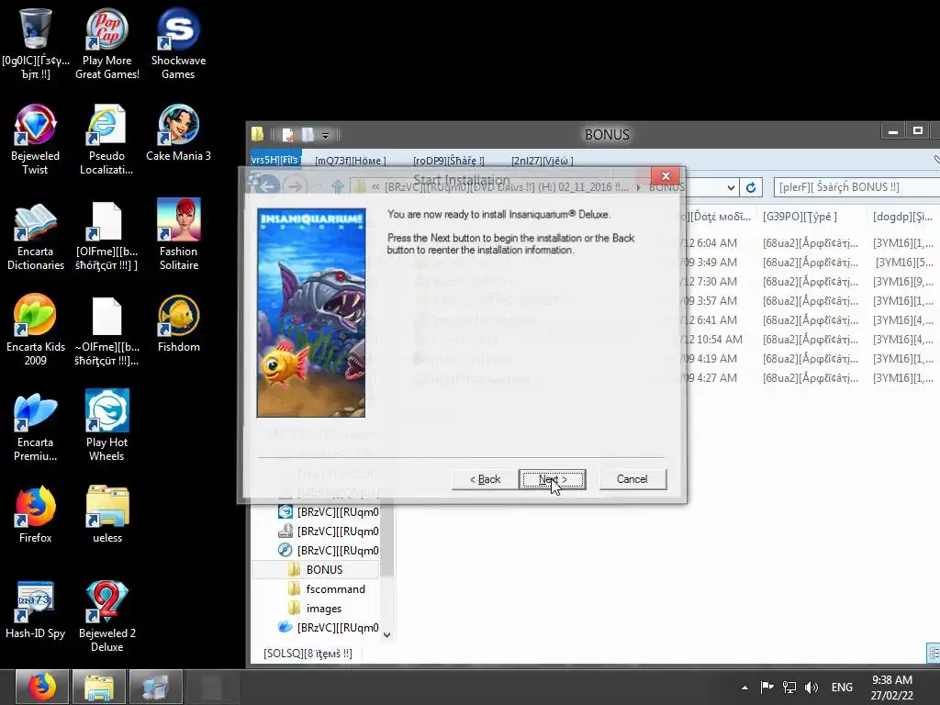Cancel the Insaniquarium installation
The width and height of the screenshot is (940, 705).
coord(632,479)
